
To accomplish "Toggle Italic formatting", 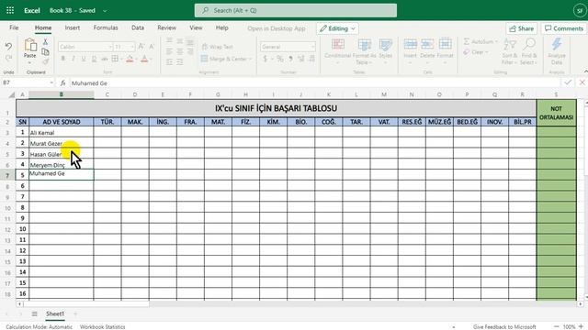I will (73, 59).
